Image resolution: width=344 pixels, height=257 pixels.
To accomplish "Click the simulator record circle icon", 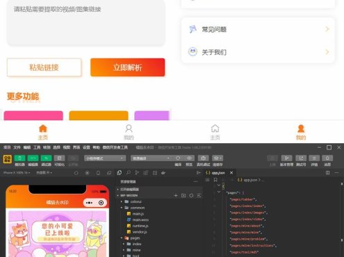I will tap(87, 173).
